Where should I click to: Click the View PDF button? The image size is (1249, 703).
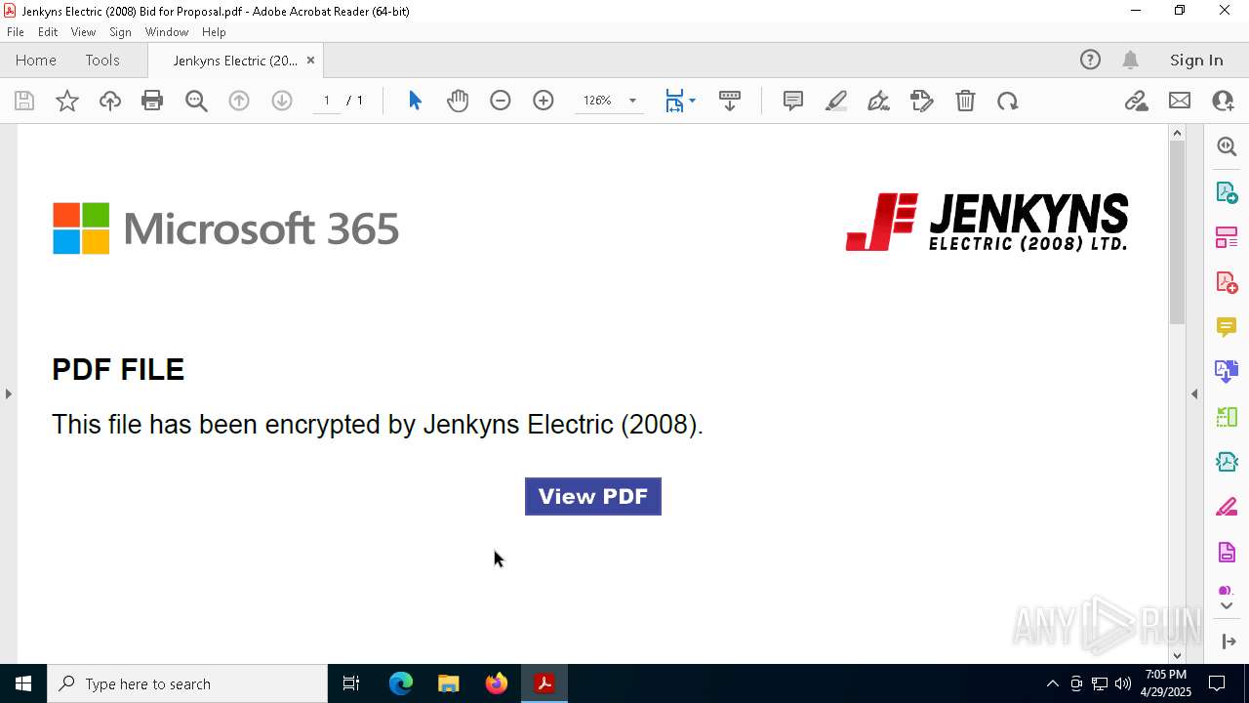click(x=593, y=496)
